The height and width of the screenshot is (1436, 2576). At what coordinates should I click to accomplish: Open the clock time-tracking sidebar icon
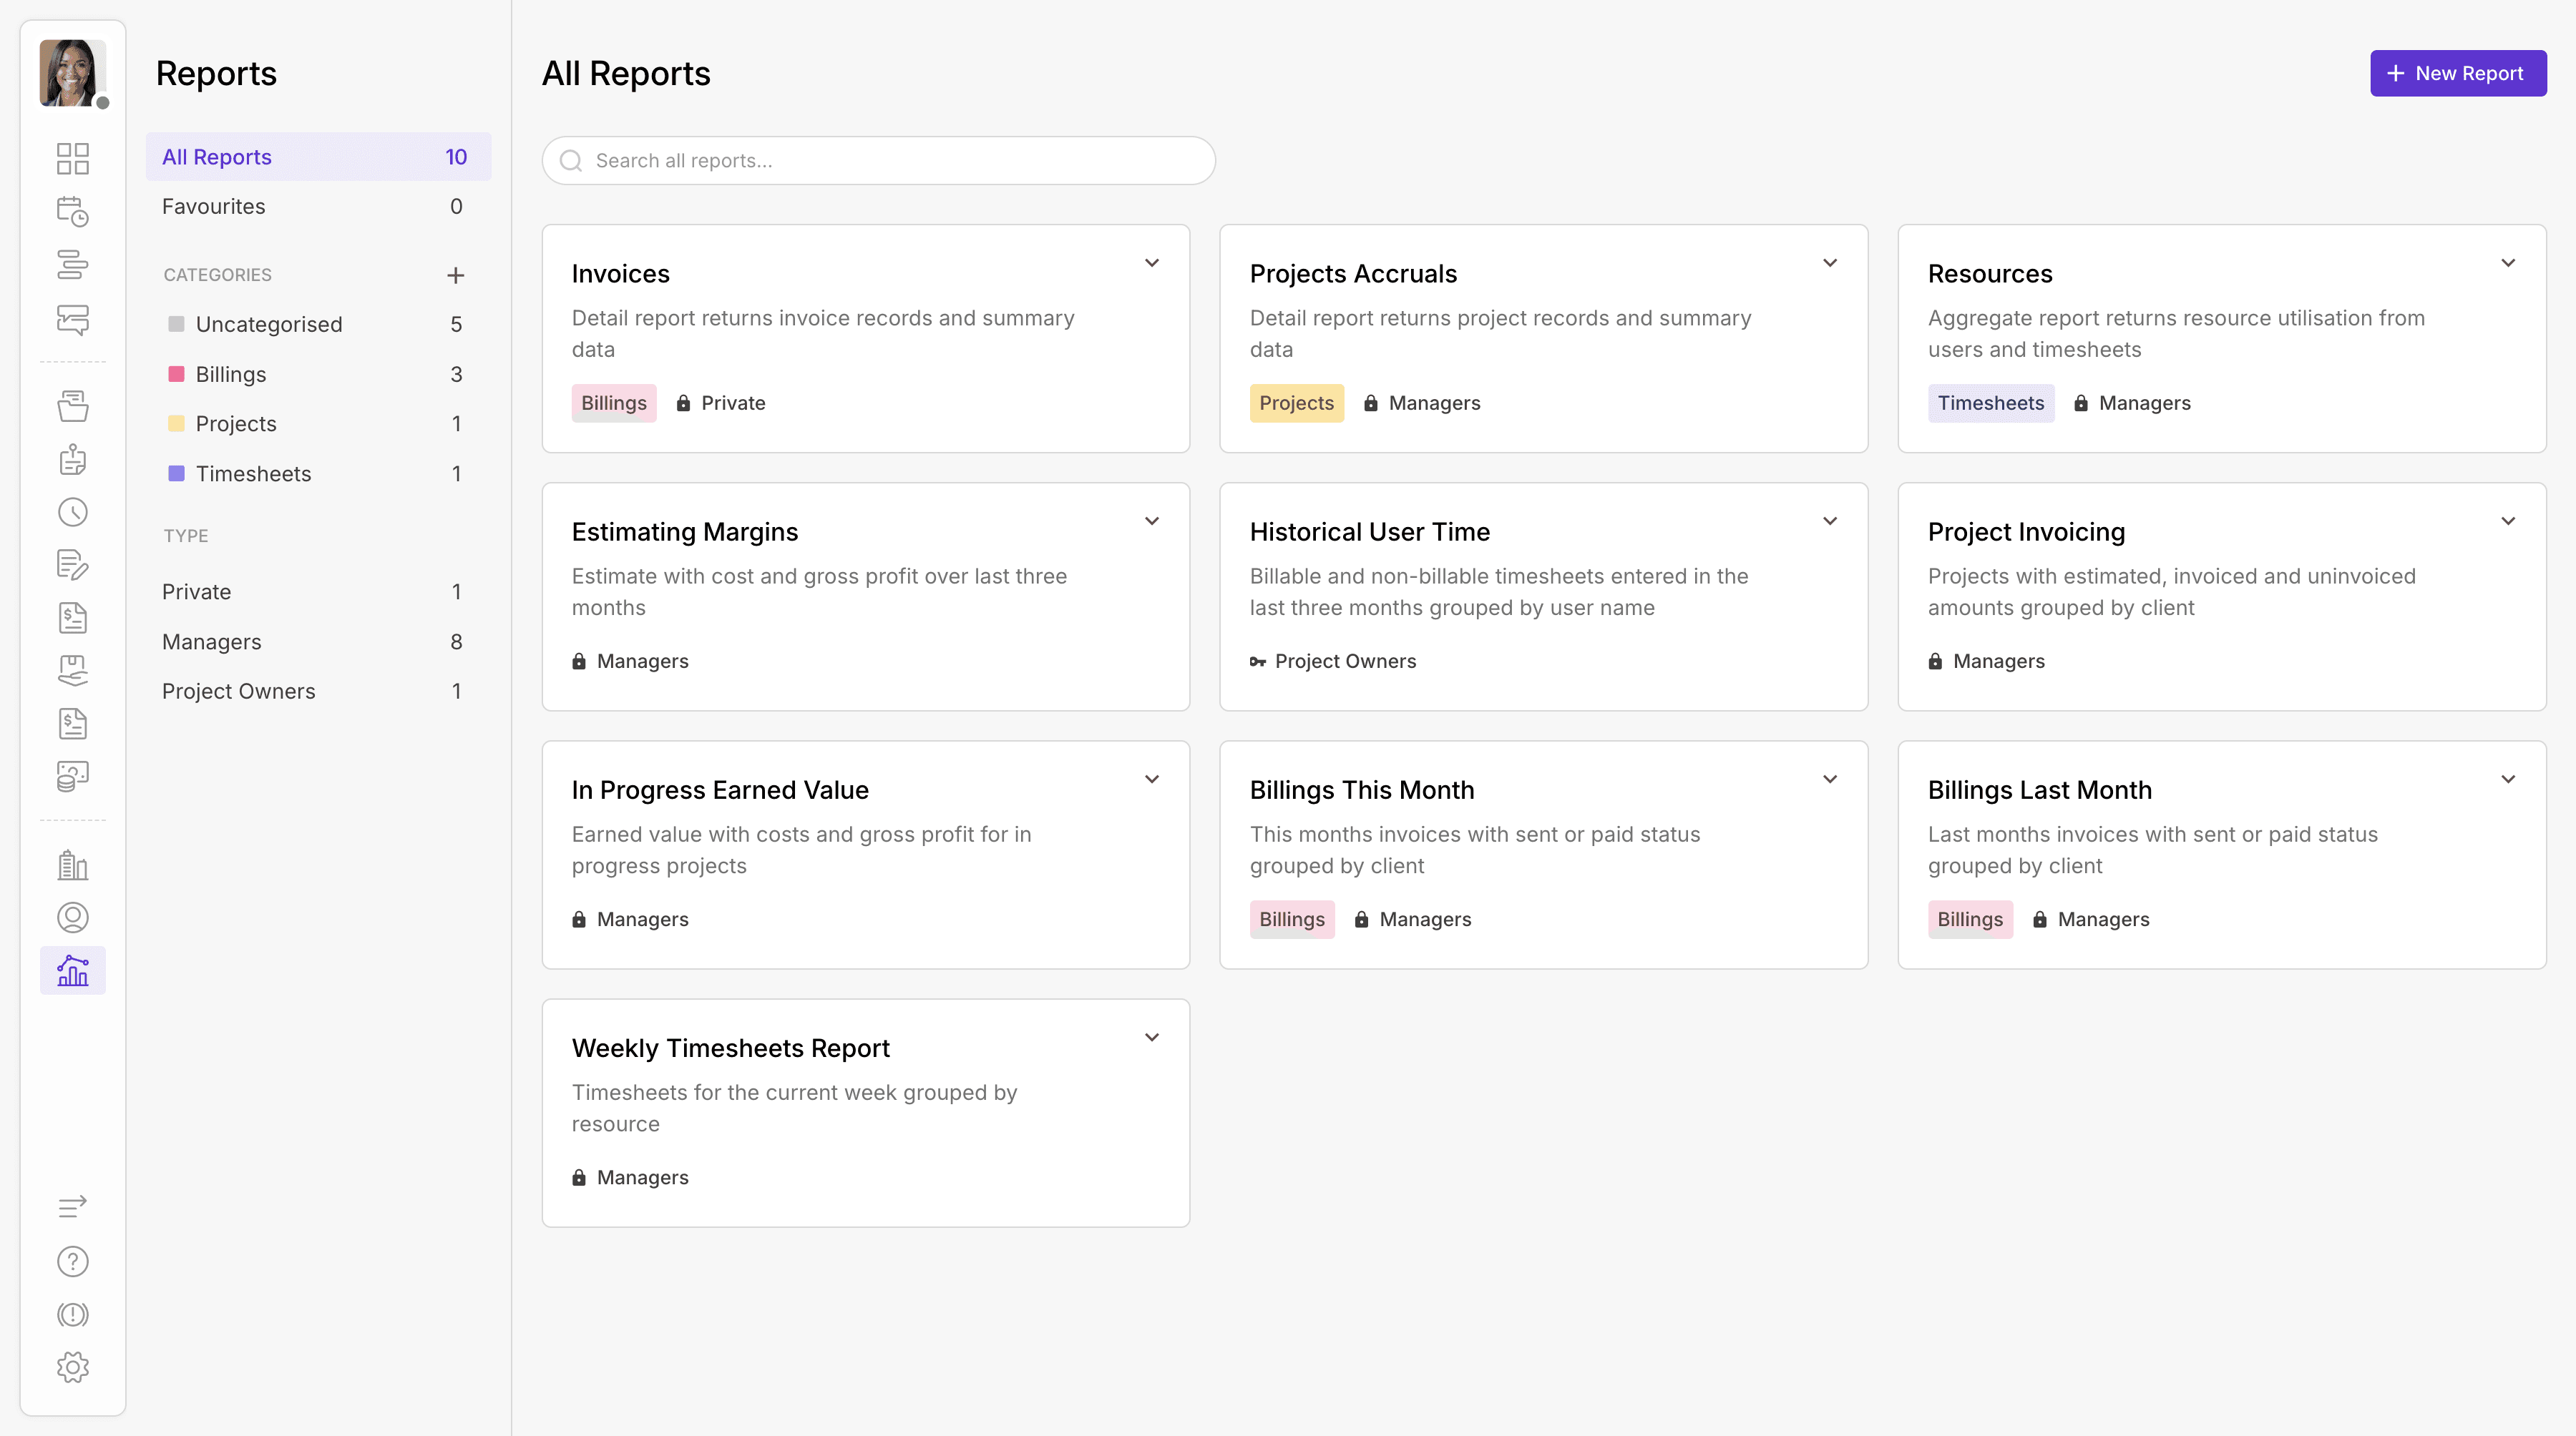[72, 513]
